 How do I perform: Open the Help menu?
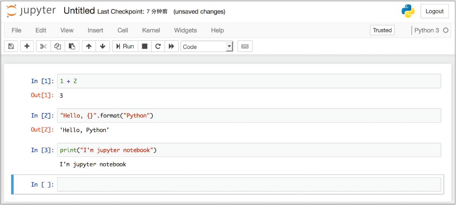coord(218,30)
